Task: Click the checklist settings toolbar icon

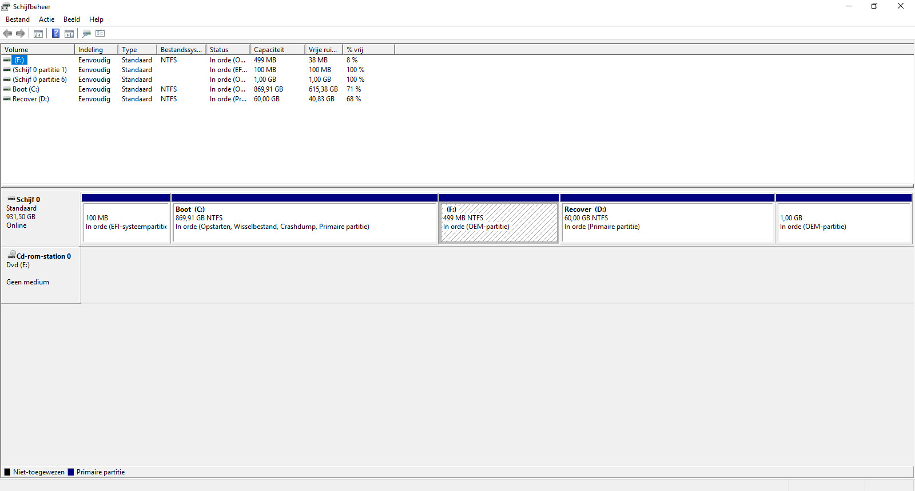Action: (100, 34)
